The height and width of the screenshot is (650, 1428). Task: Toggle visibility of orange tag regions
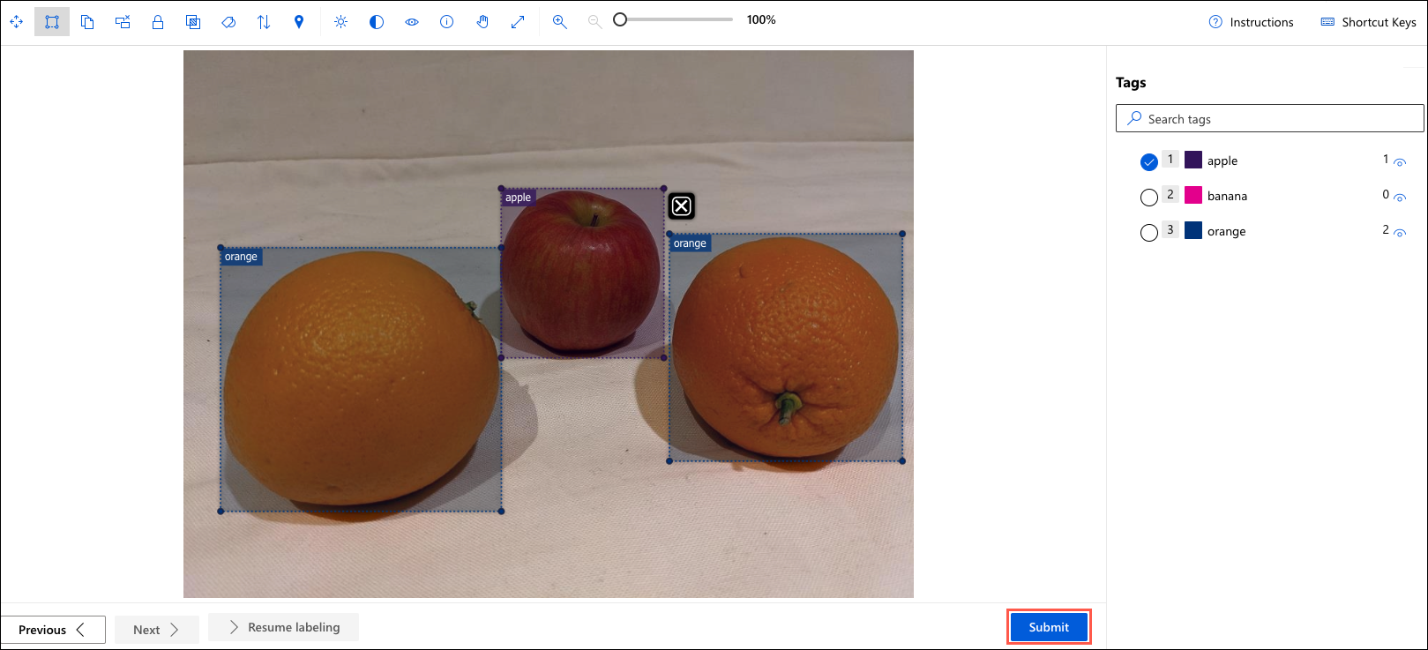coord(1400,233)
